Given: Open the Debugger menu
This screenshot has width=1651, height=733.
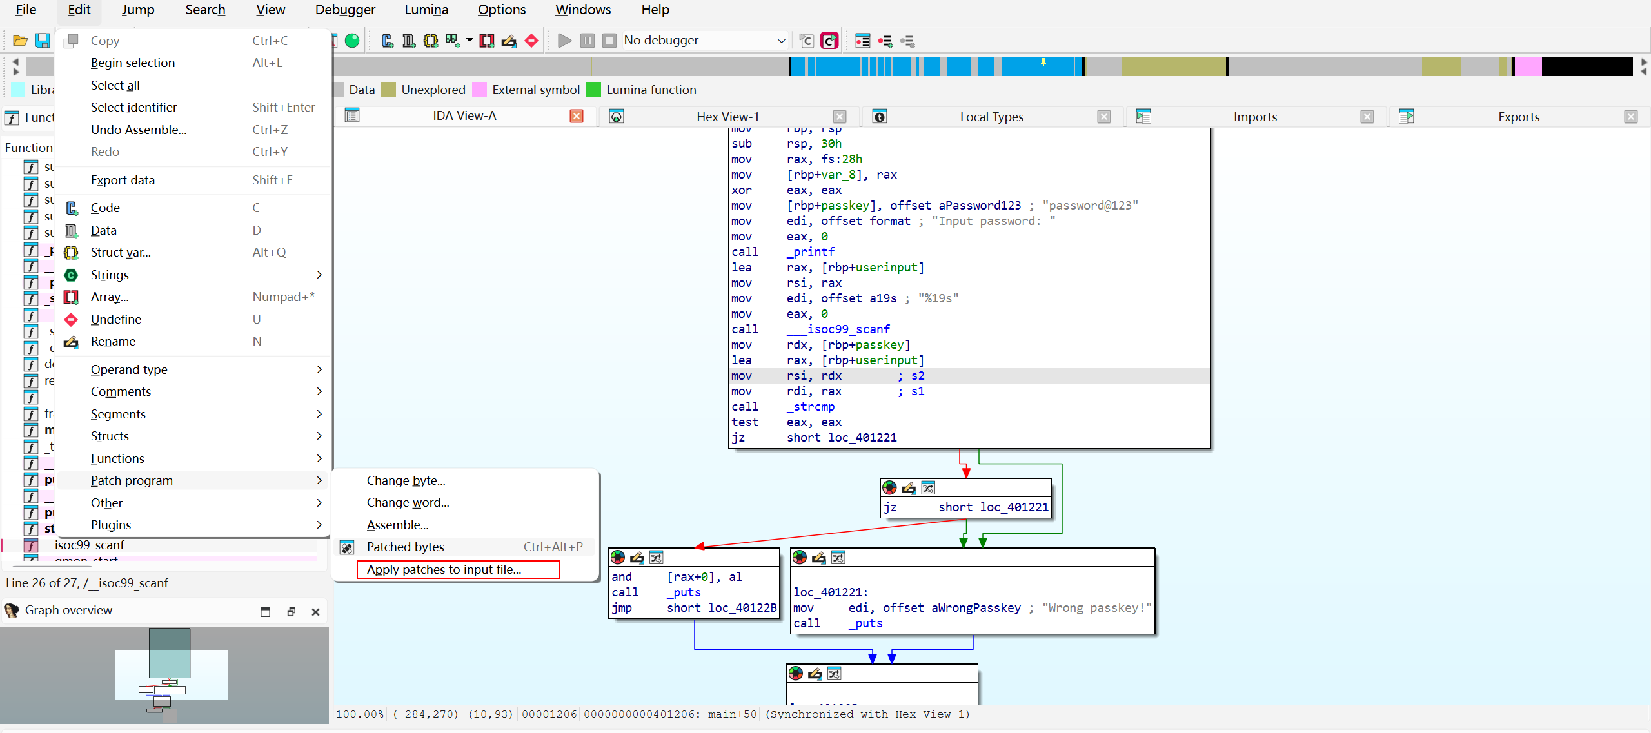Looking at the screenshot, I should 345,10.
